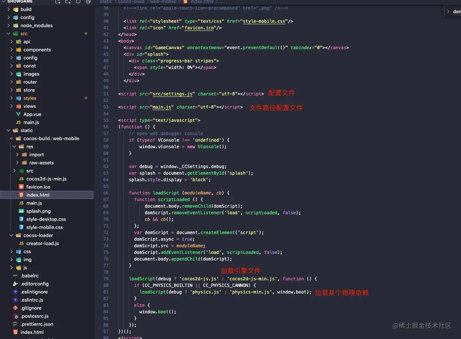
Task: Click the JS icon beside cocos2d-js-min.js
Action: tap(21, 179)
